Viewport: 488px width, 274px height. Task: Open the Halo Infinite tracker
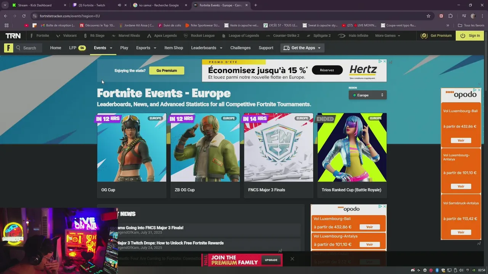(353, 35)
